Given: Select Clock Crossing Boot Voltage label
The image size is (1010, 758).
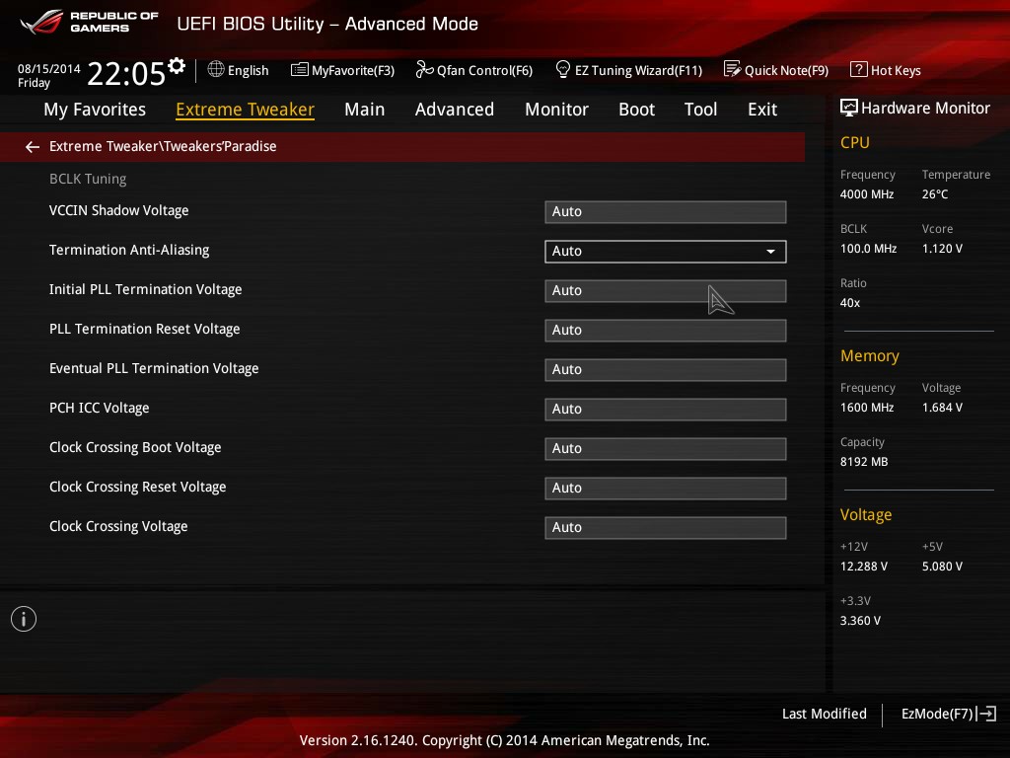Looking at the screenshot, I should (135, 447).
